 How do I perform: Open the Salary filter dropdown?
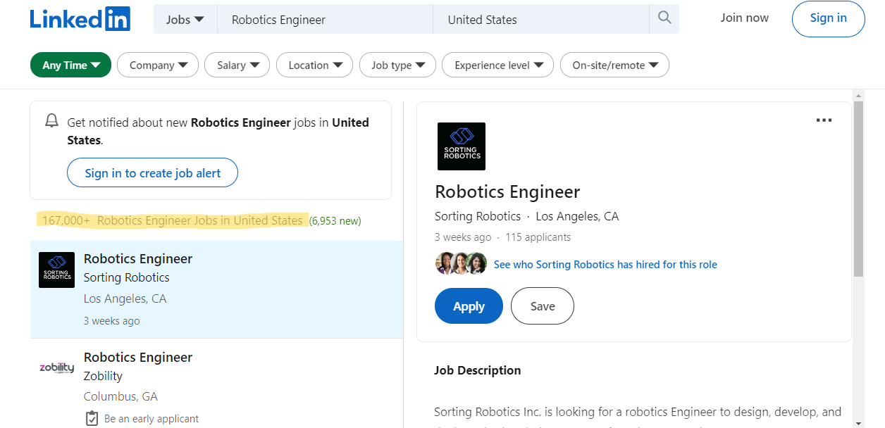pos(237,65)
